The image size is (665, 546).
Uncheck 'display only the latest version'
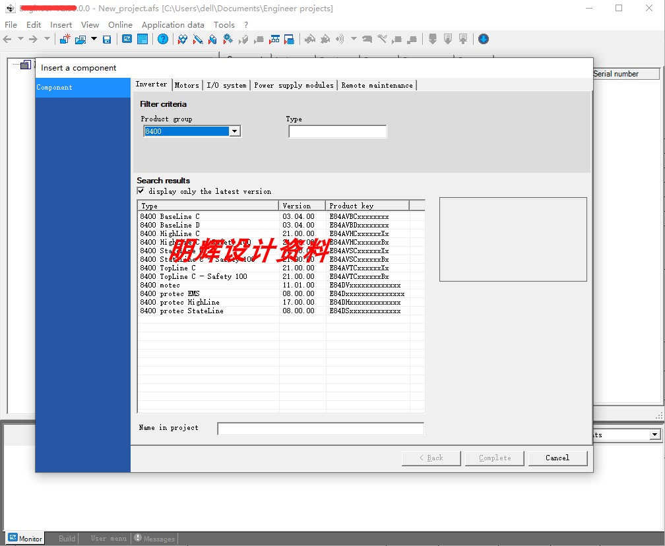[141, 191]
